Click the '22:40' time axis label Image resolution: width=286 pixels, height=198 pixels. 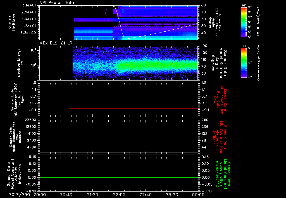(x=145, y=195)
